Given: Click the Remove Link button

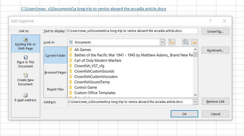Looking at the screenshot, I should click(x=215, y=102).
